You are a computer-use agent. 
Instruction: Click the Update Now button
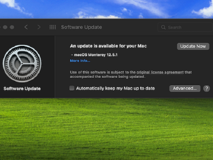(193, 46)
